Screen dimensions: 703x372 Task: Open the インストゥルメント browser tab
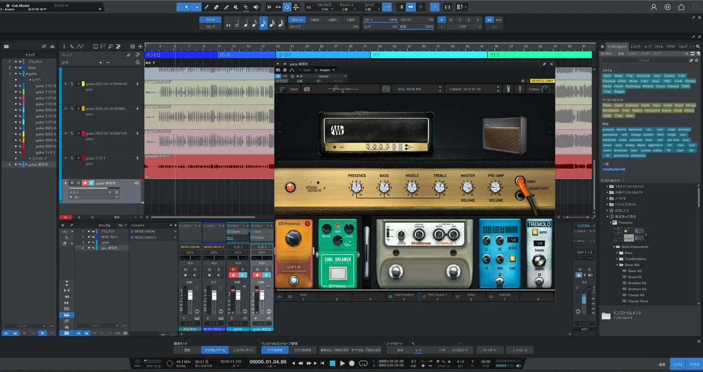pos(617,46)
